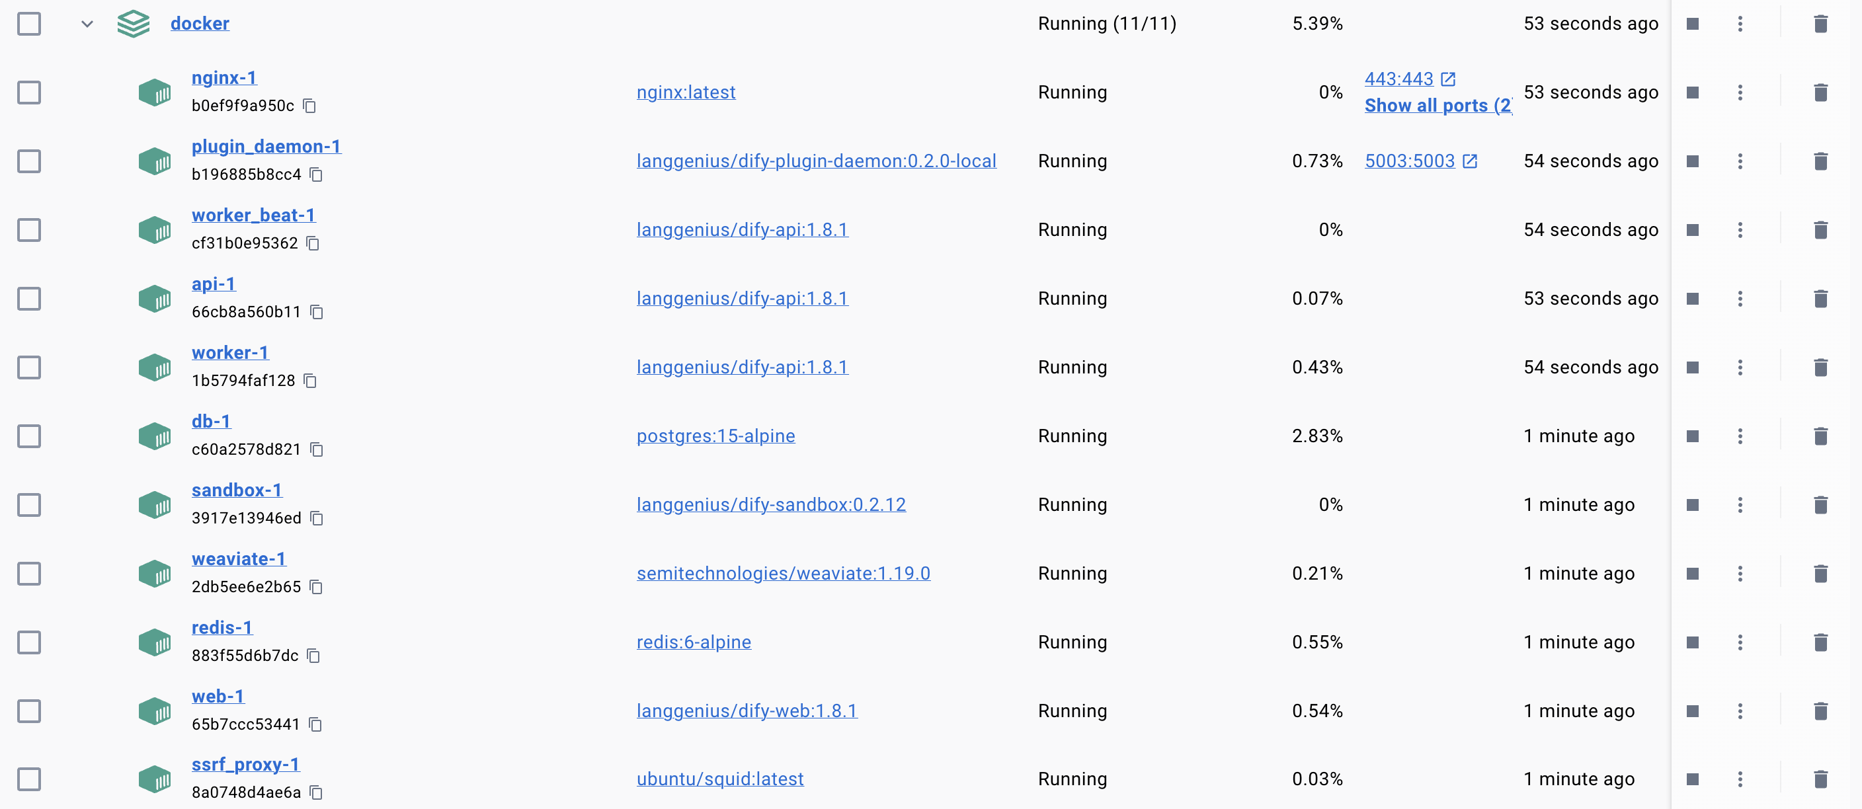Copy db-1 container ID c60a2578d821
This screenshot has height=809, width=1862.
(x=316, y=449)
